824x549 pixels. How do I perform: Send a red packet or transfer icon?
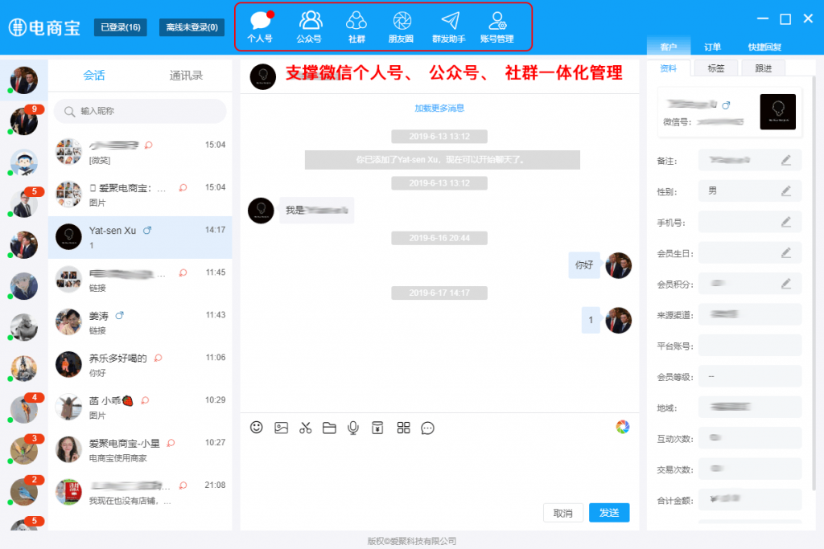377,428
